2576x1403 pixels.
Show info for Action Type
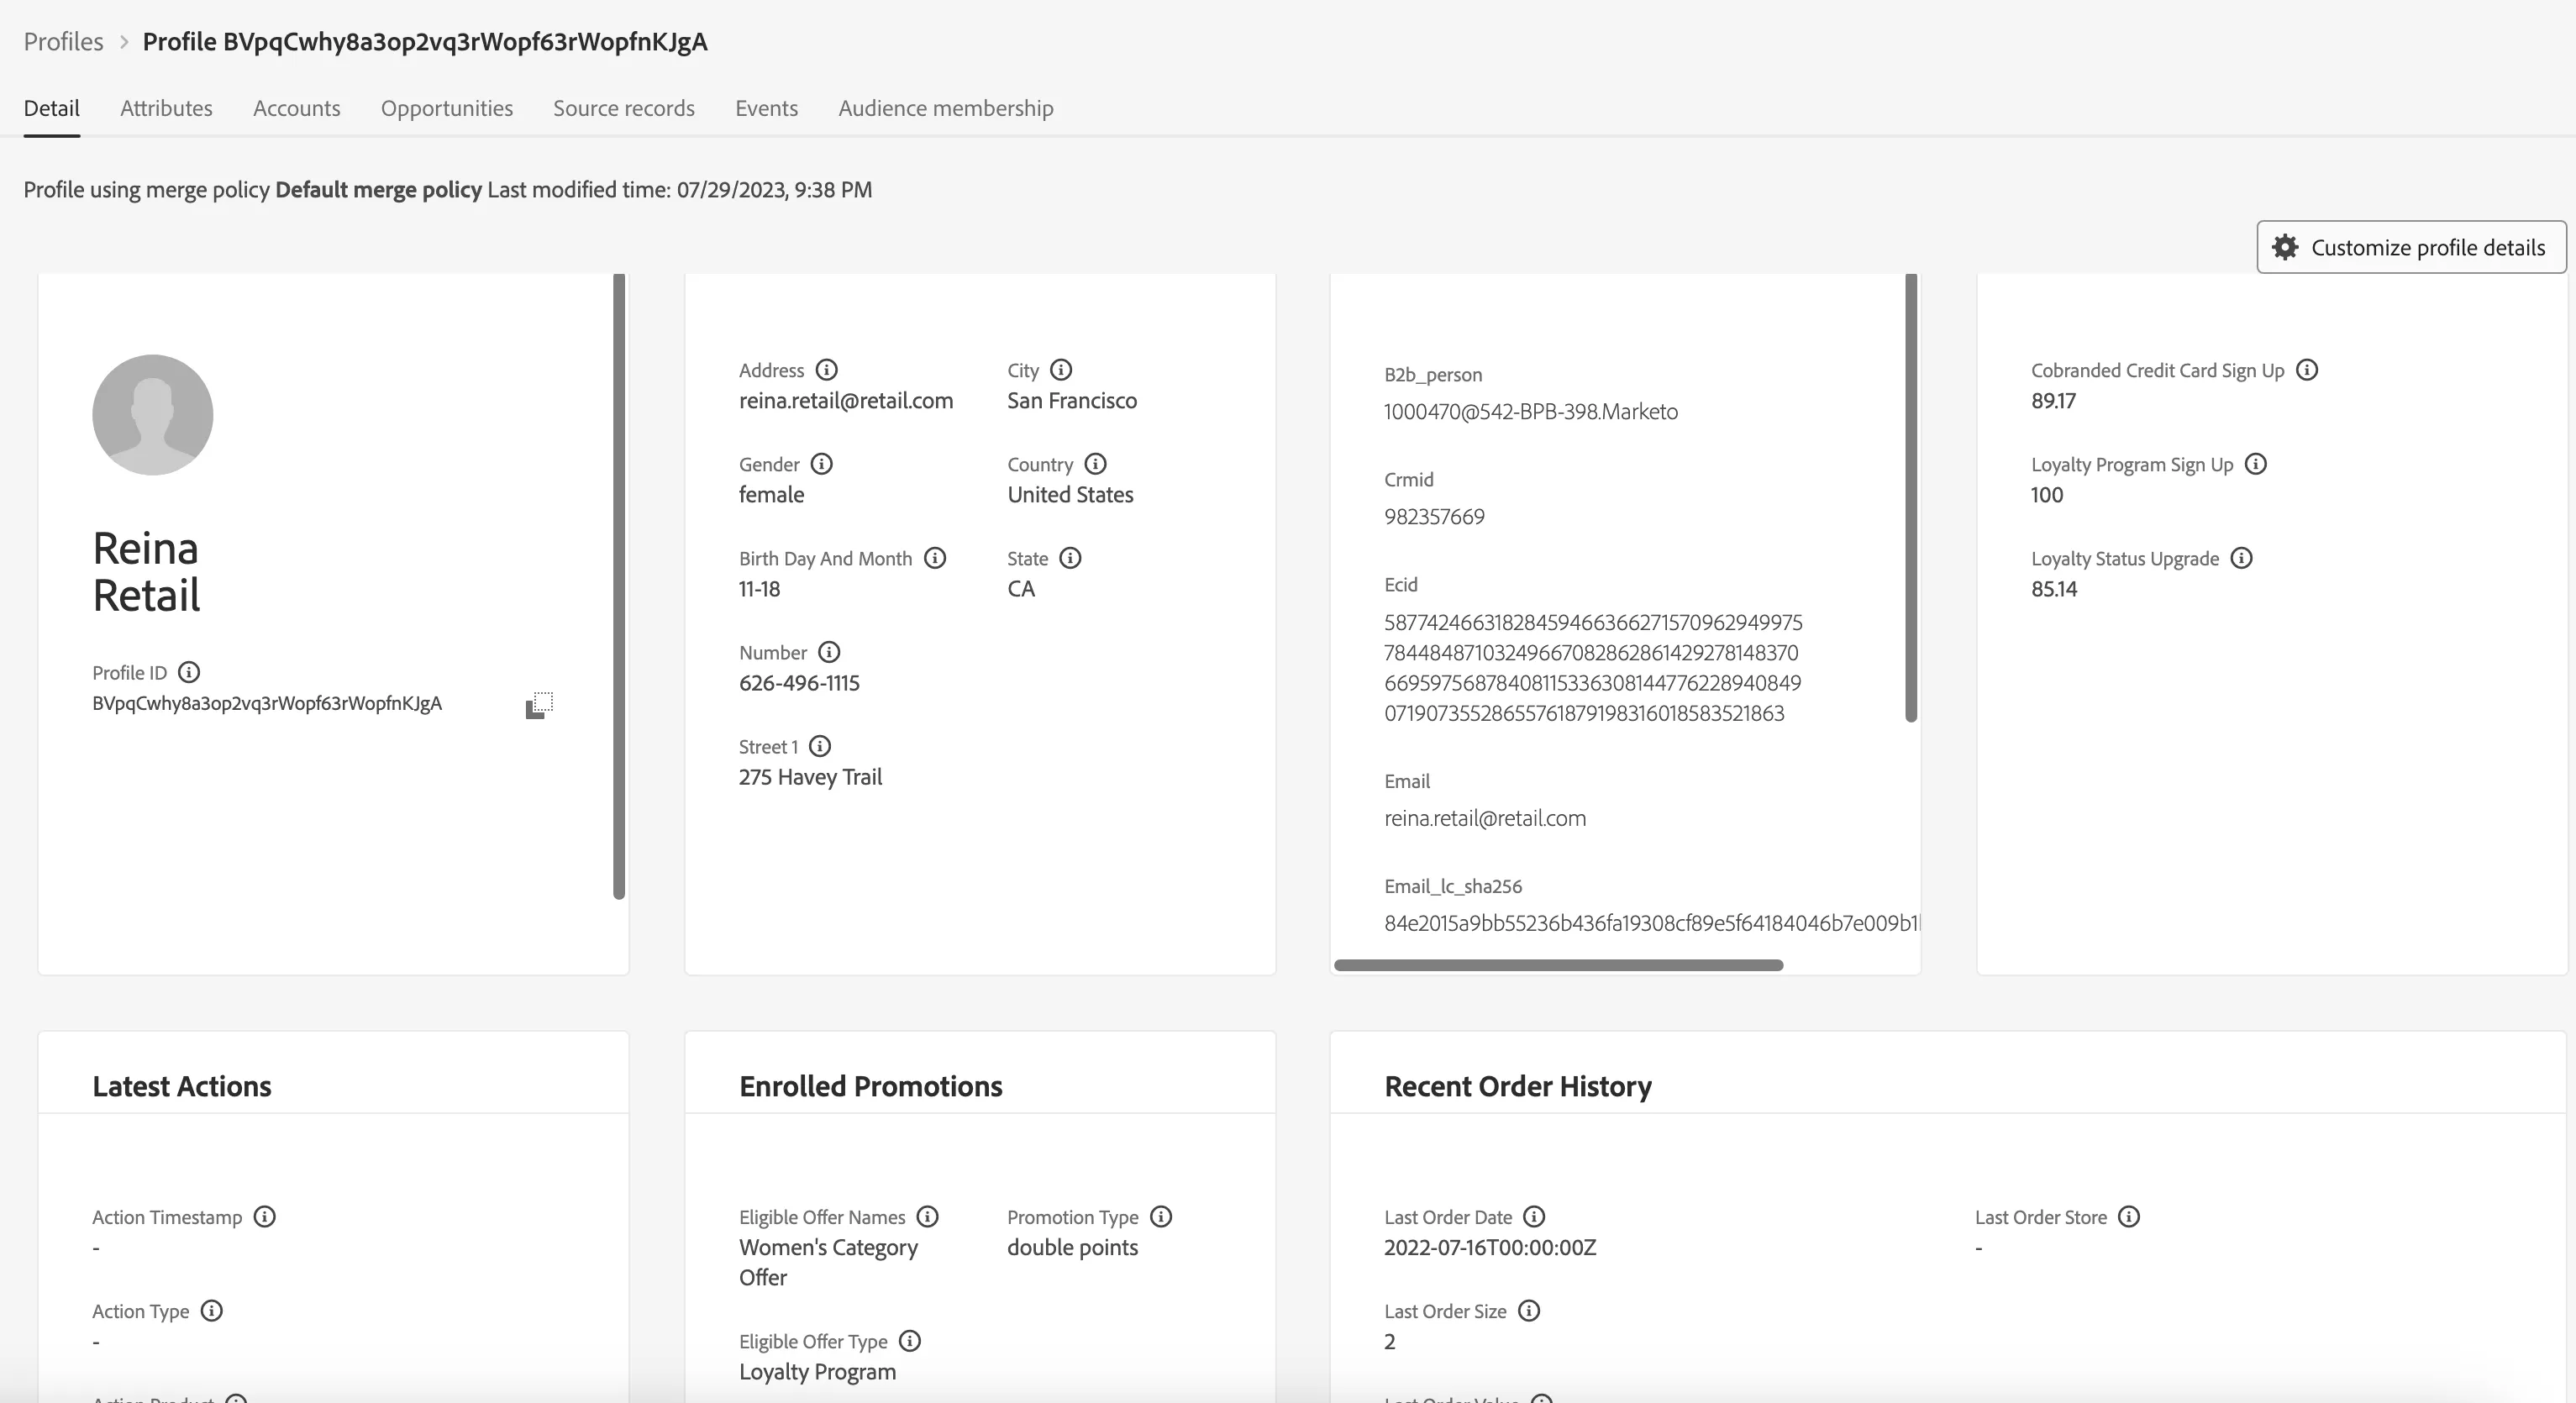point(211,1311)
